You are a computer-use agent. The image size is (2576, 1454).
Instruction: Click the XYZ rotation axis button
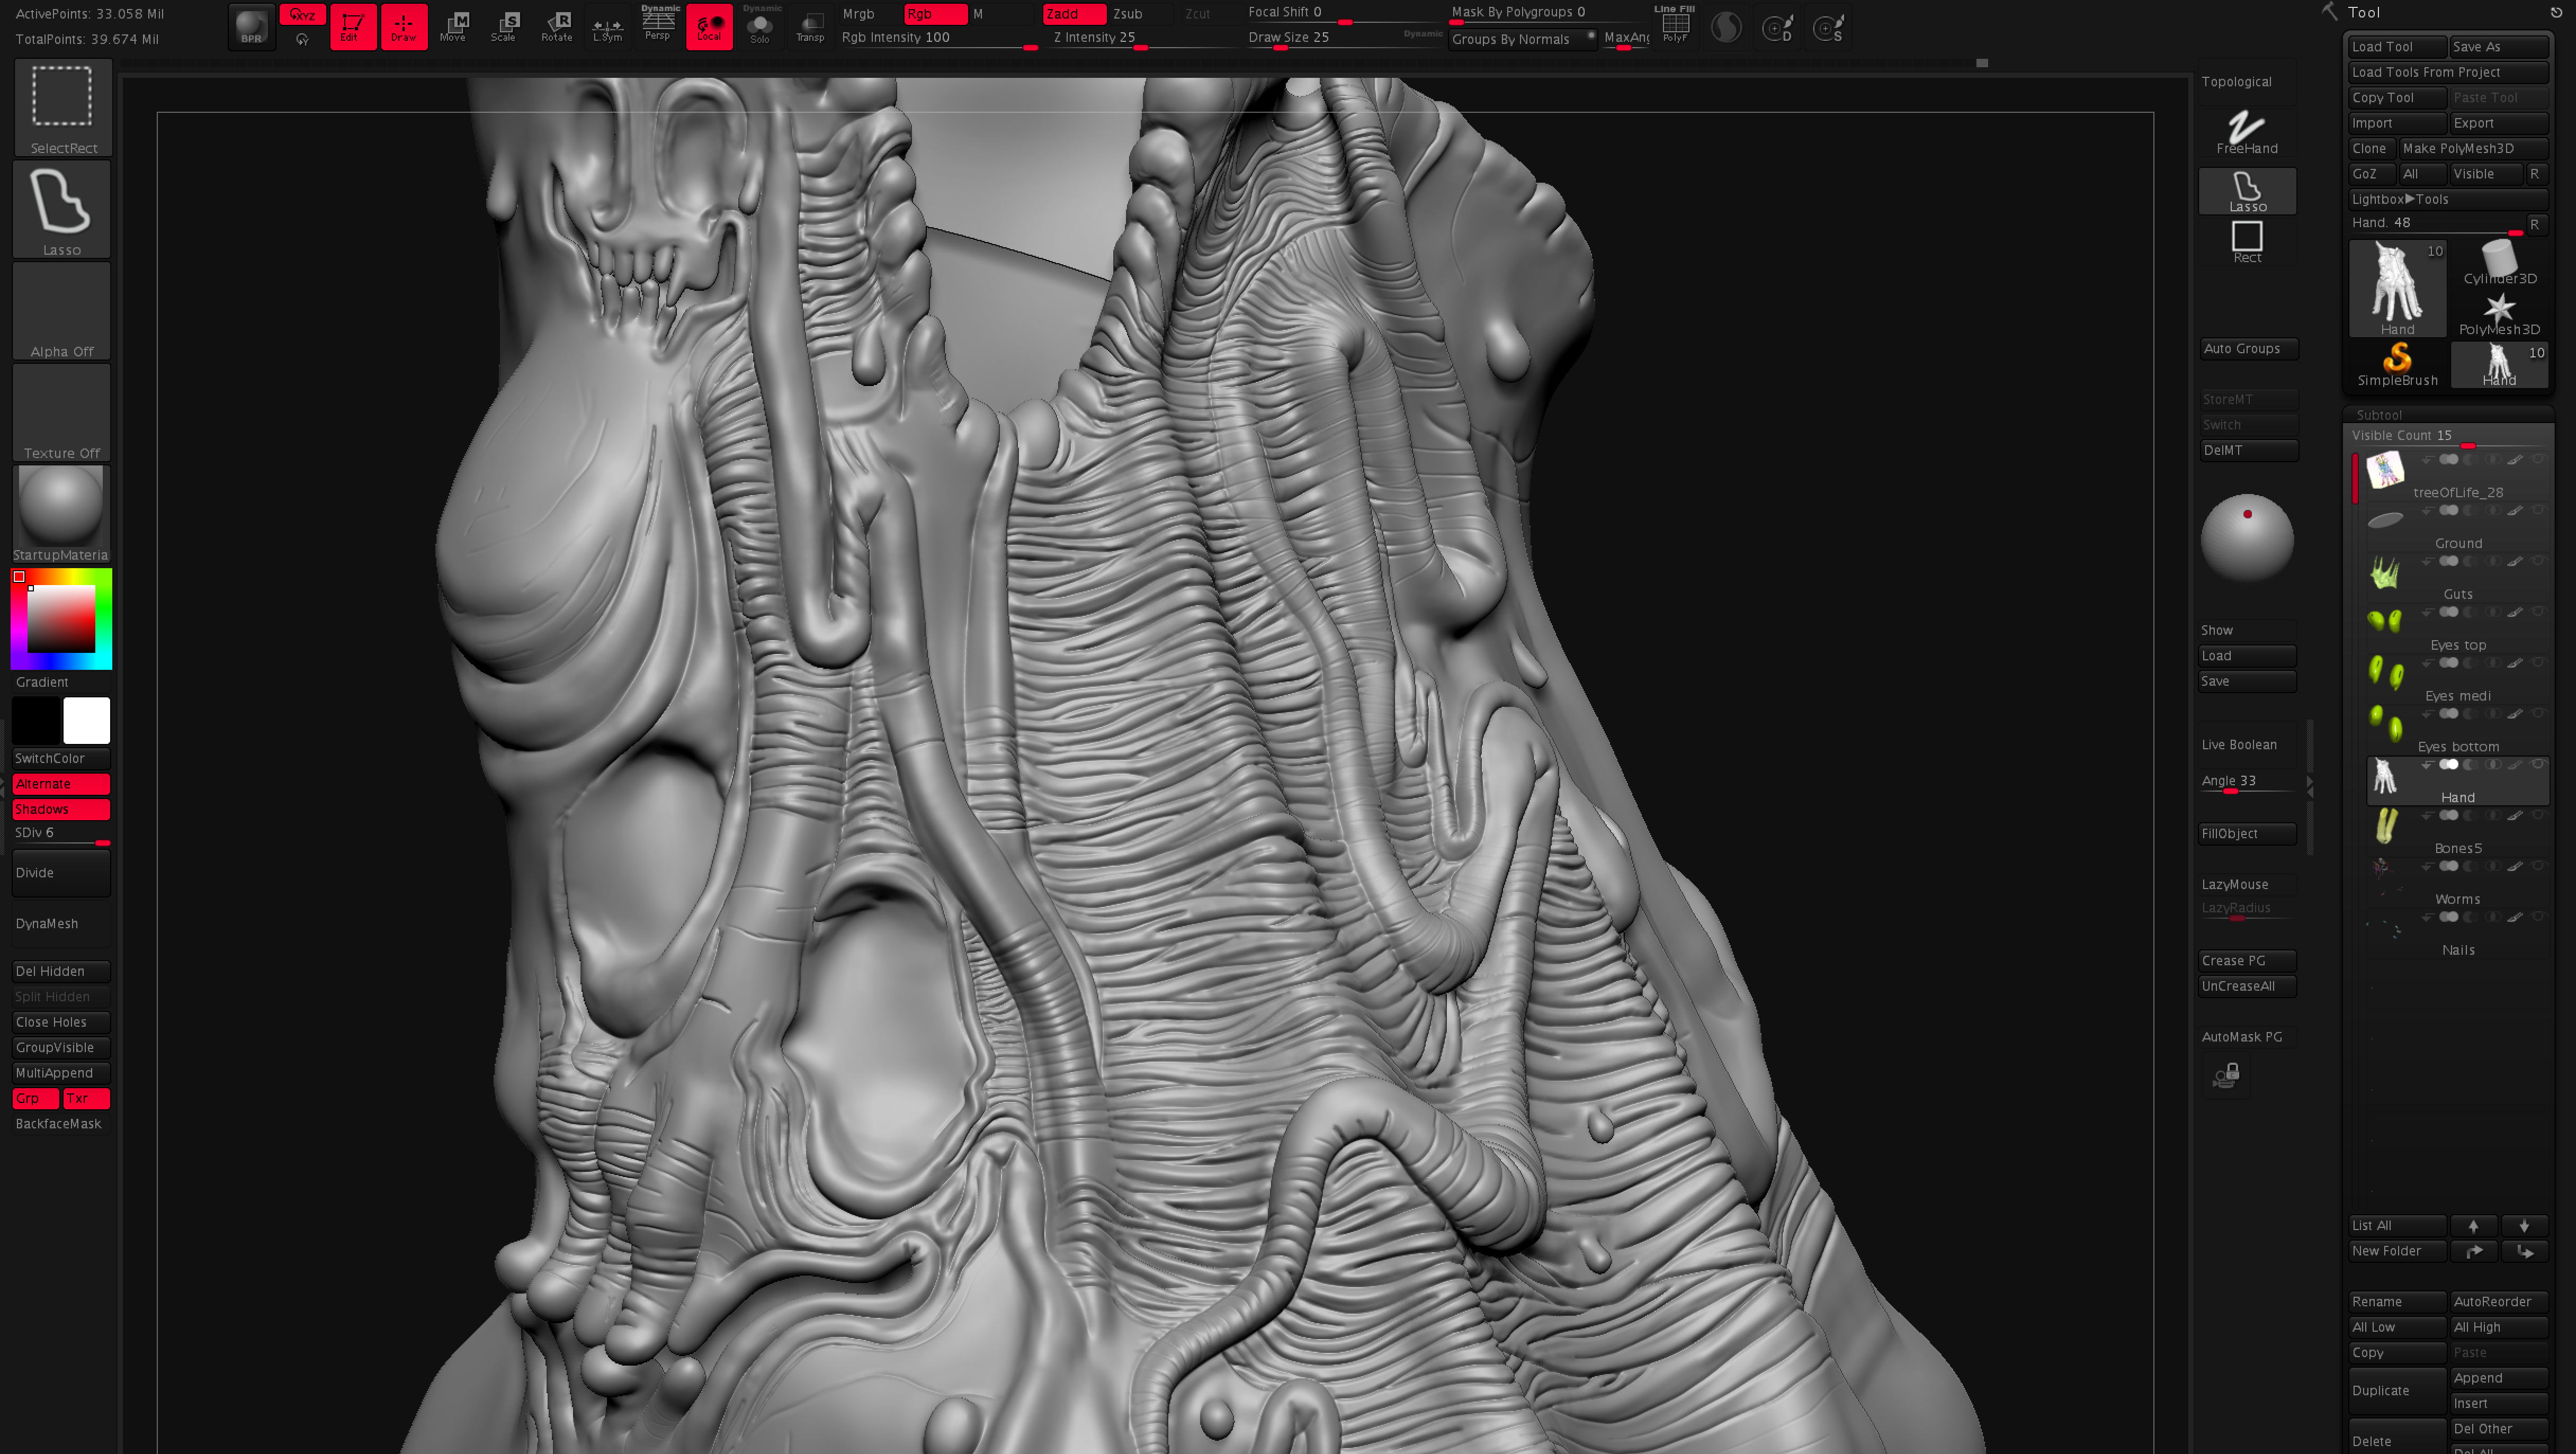pos(302,15)
